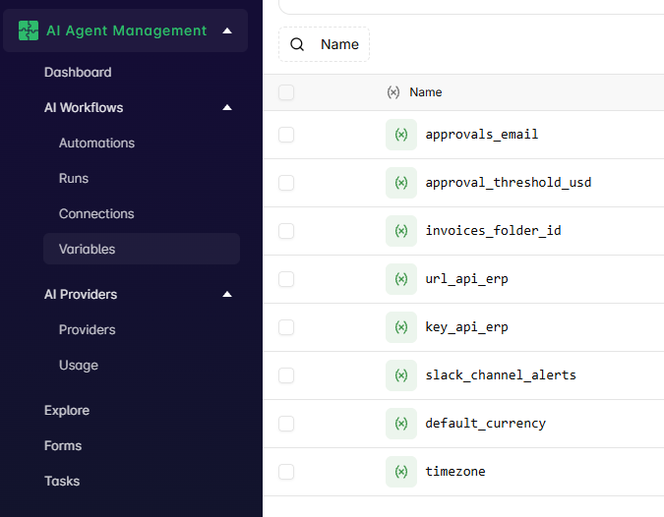Click the variable icon for default_currency

[401, 424]
